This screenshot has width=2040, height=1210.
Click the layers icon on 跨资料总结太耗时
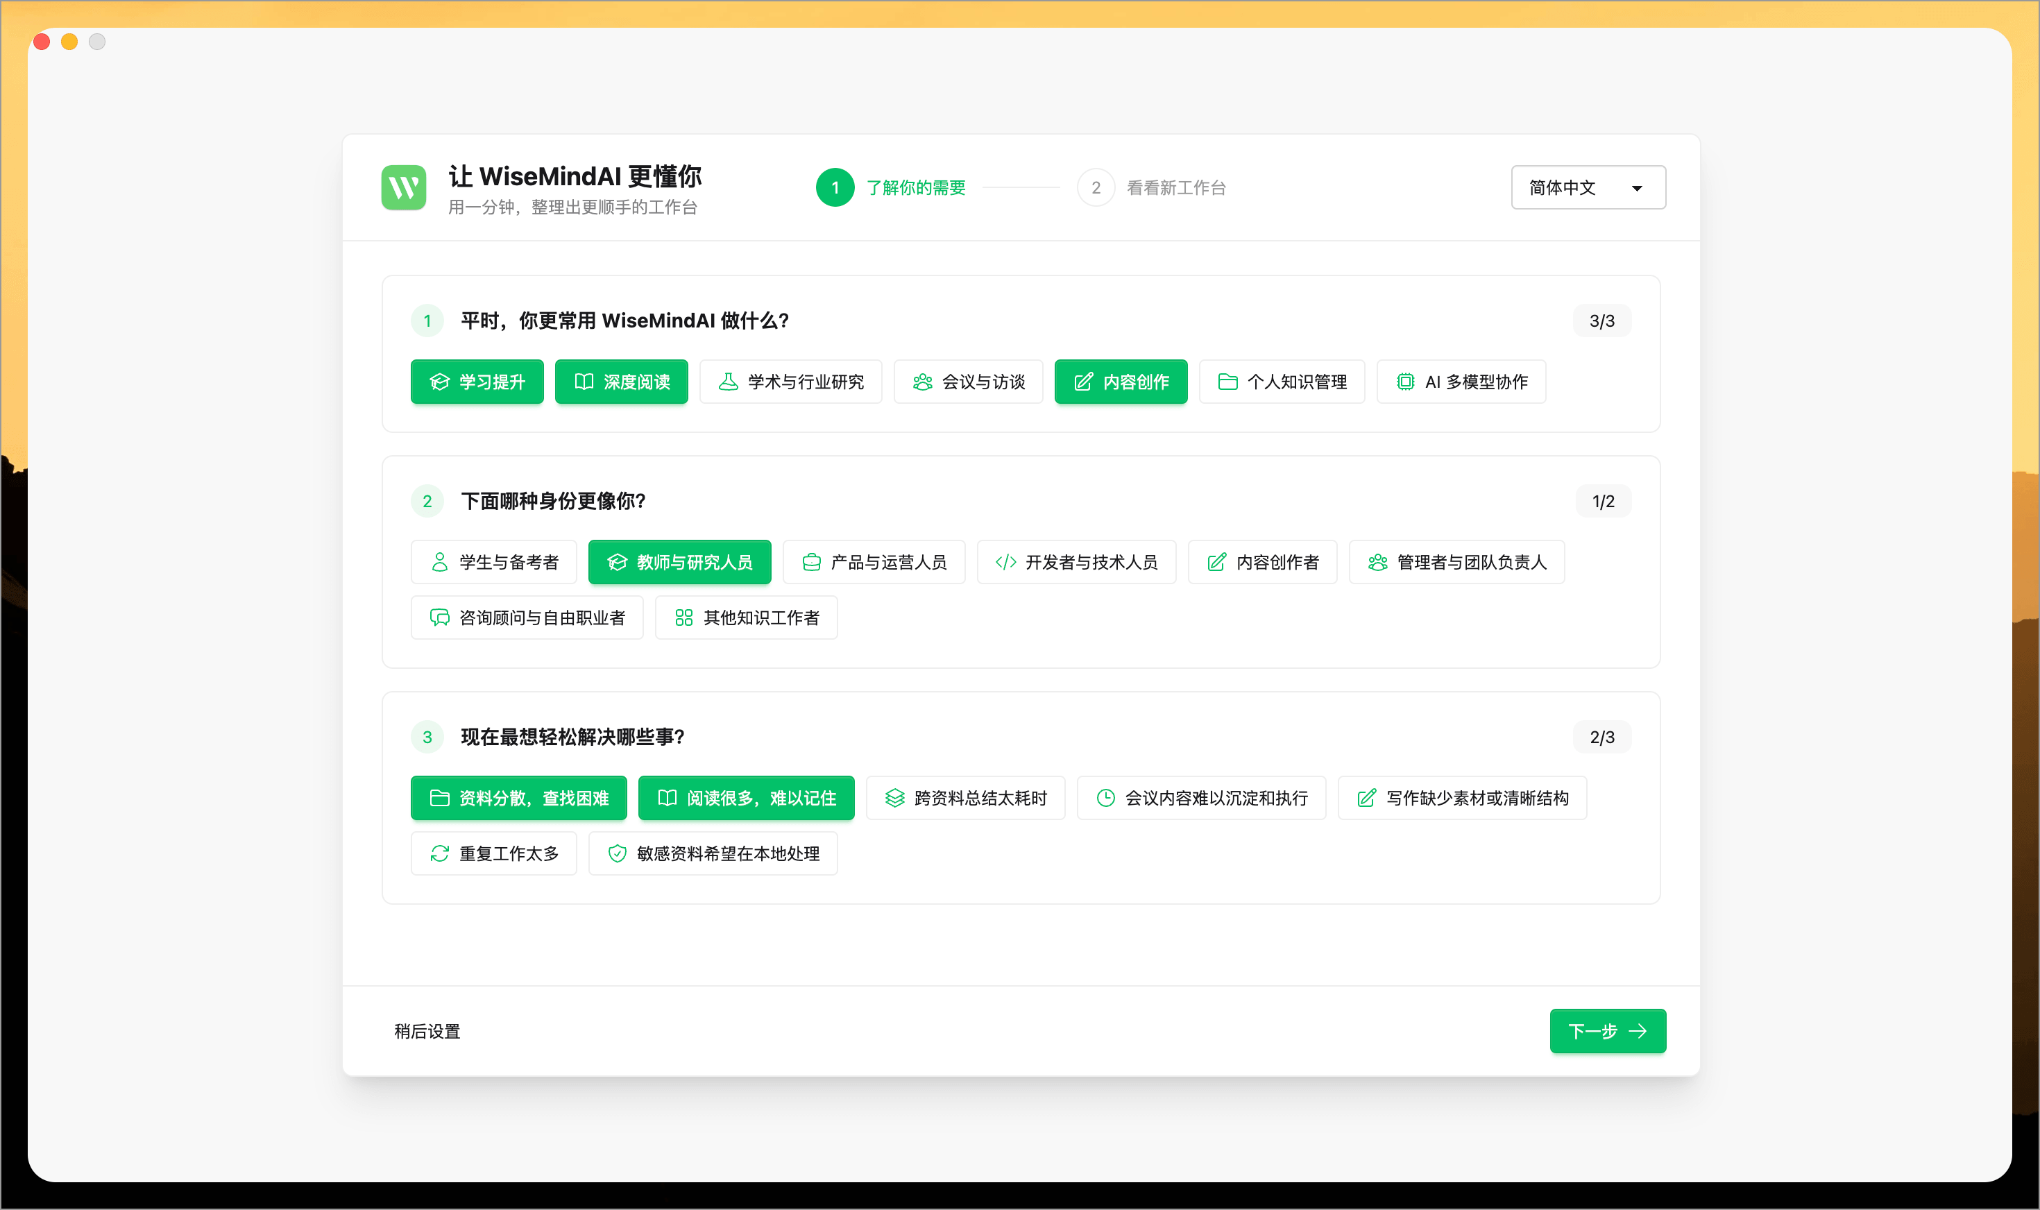coord(894,797)
